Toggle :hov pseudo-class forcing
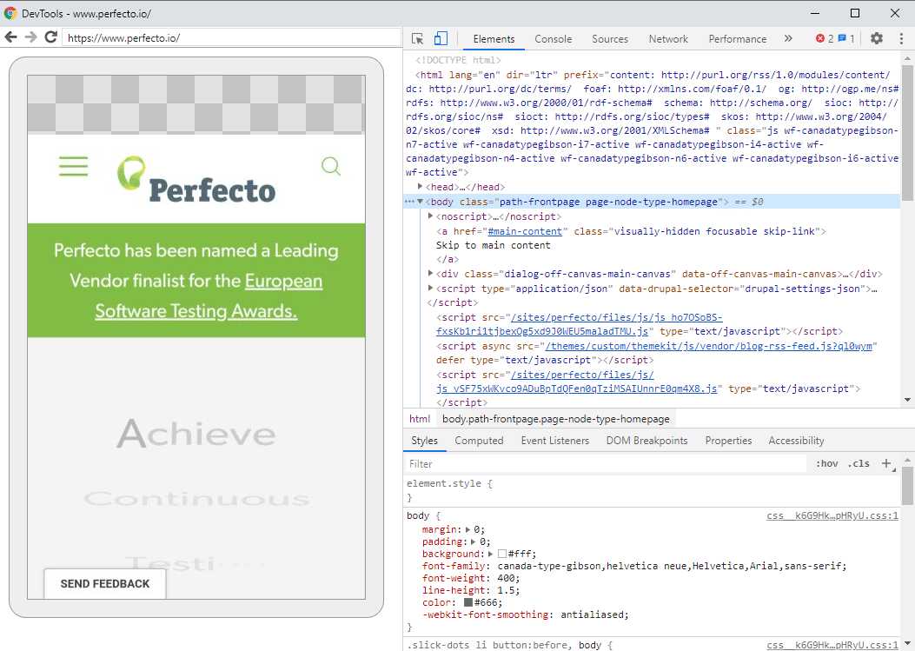 (826, 463)
